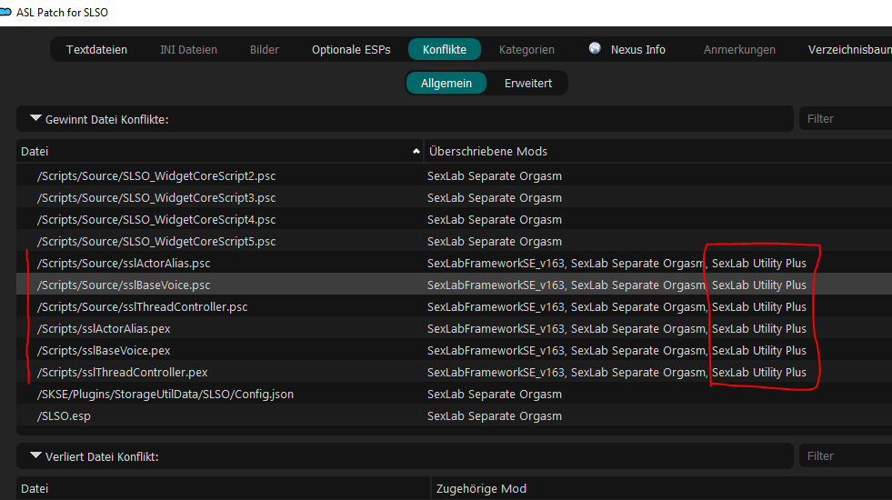Open the Kategorien tab
The width and height of the screenshot is (892, 500).
526,49
